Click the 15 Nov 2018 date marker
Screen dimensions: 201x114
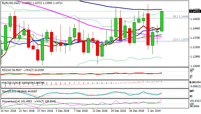(x=9, y=111)
